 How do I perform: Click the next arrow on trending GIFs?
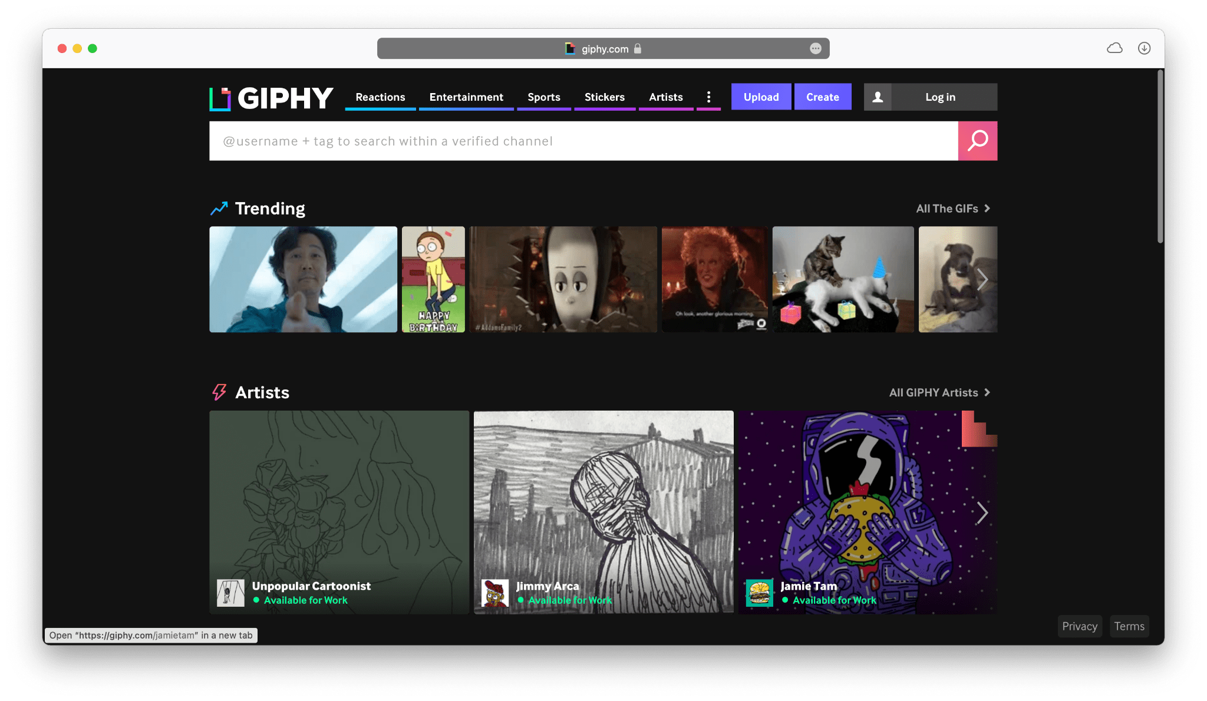(x=984, y=279)
